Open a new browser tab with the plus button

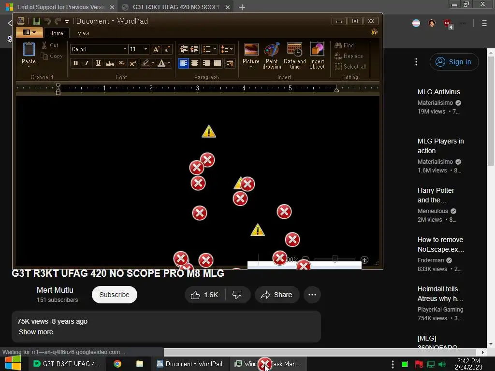pyautogui.click(x=242, y=7)
